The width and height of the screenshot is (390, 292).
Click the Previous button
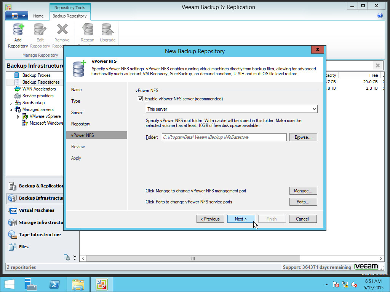tap(210, 219)
